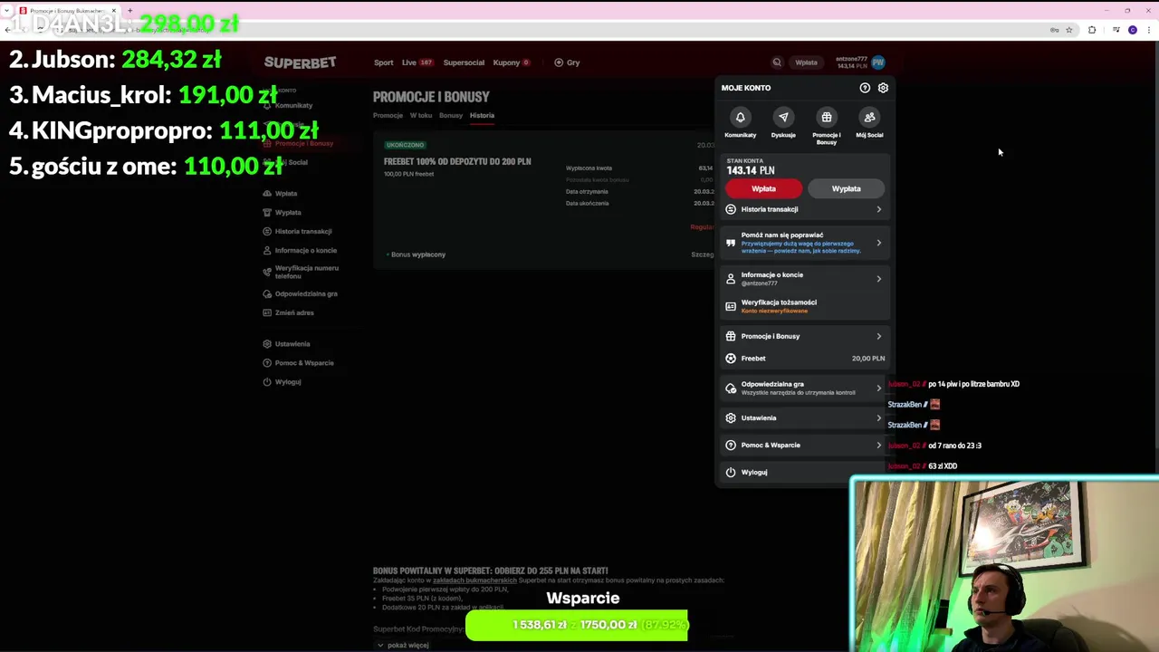Open Komunikaty in left sidebar
The image size is (1159, 652).
(293, 105)
